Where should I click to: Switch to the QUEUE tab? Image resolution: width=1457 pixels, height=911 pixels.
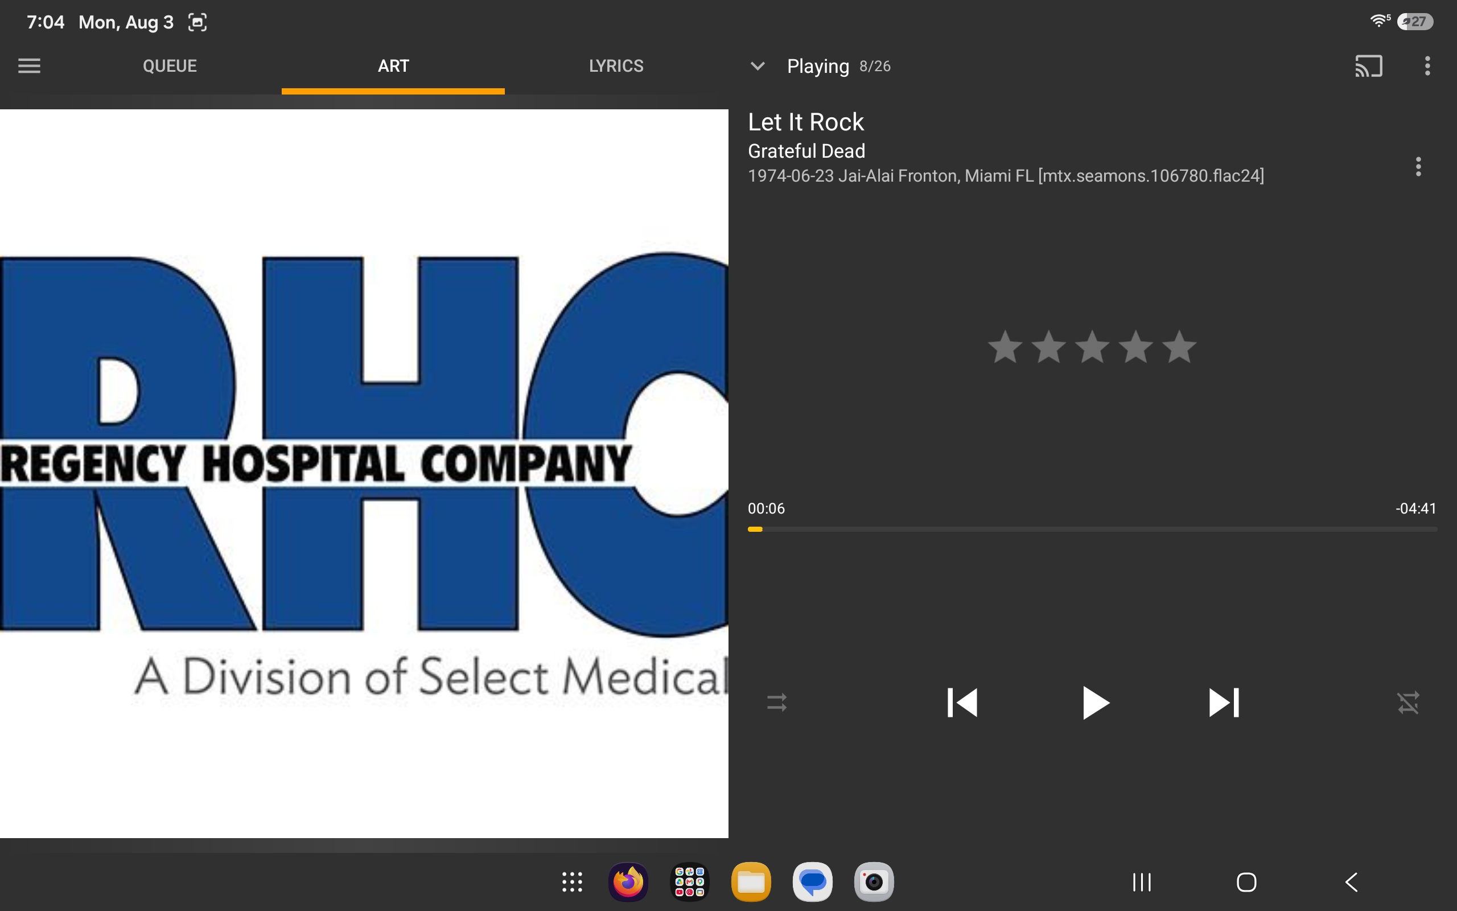tap(170, 65)
